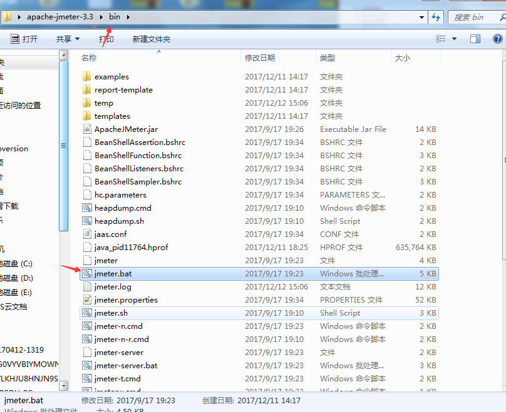Image resolution: width=506 pixels, height=412 pixels.
Task: Sort by Date Modified (修改日期) column
Action: (x=260, y=58)
